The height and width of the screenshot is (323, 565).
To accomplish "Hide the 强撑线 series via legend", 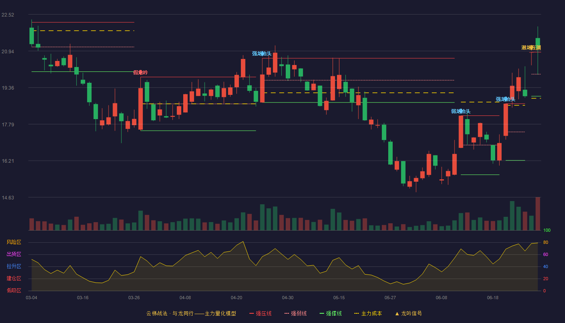I will 331,313.
